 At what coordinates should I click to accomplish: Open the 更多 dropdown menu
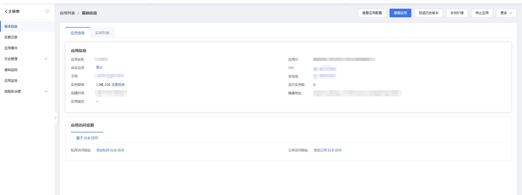coord(506,13)
